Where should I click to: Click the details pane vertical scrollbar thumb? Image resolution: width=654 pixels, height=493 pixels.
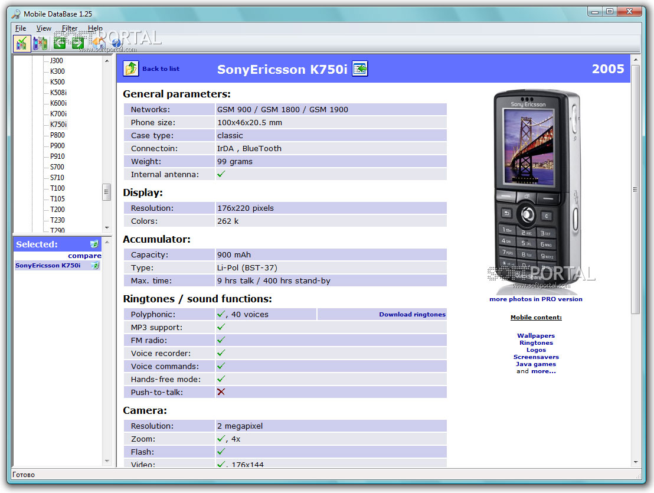(x=635, y=190)
